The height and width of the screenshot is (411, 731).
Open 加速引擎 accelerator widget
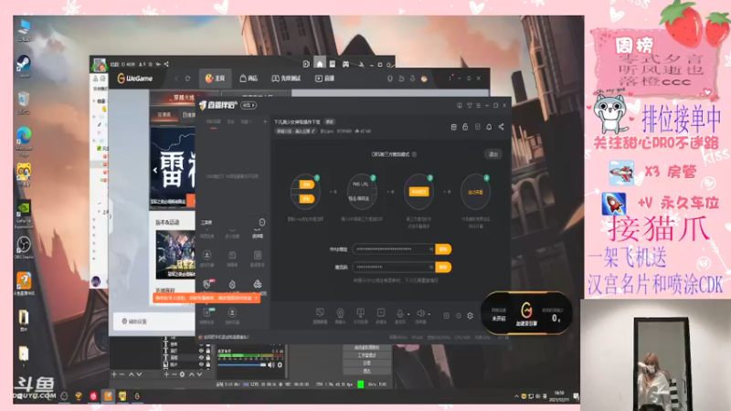pyautogui.click(x=526, y=313)
